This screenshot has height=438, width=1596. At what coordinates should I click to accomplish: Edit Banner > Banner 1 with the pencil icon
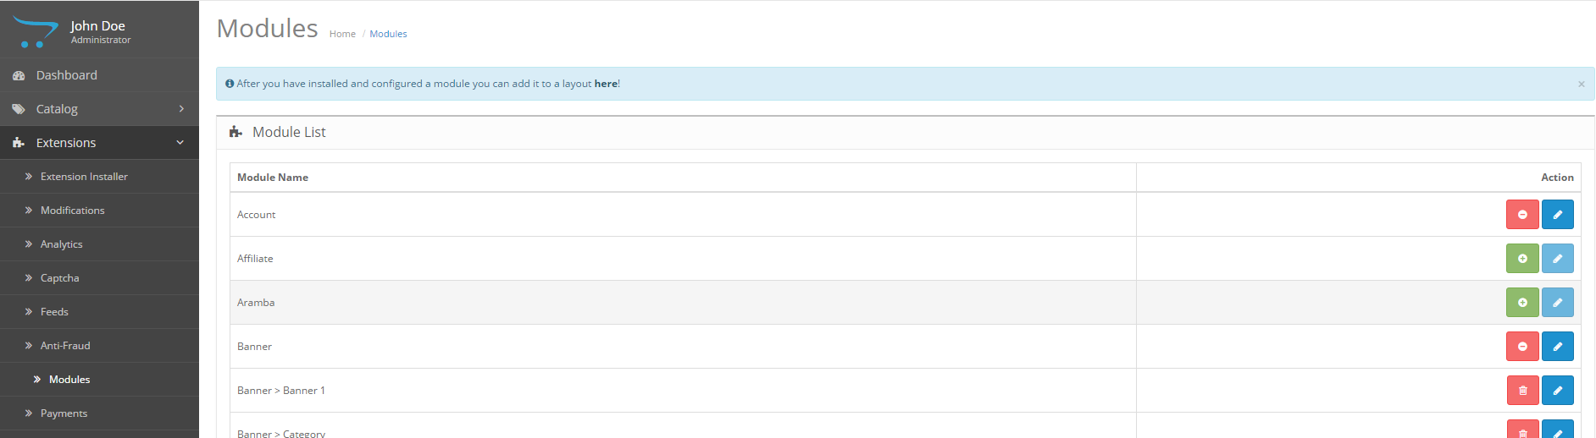click(1557, 391)
